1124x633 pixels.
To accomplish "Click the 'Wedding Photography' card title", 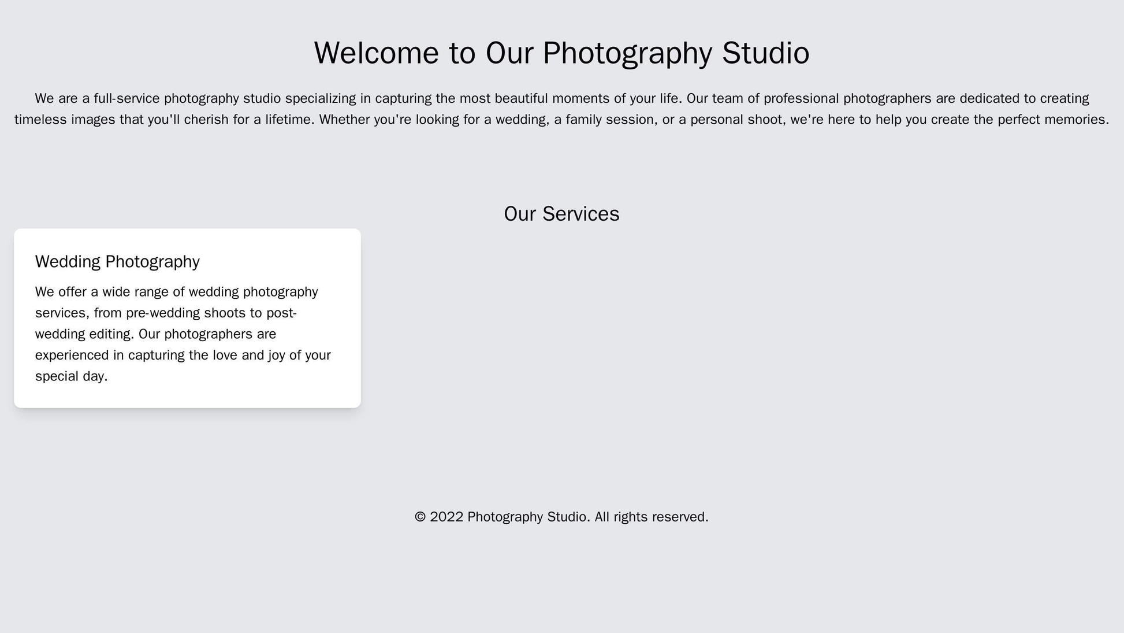I will tap(116, 258).
